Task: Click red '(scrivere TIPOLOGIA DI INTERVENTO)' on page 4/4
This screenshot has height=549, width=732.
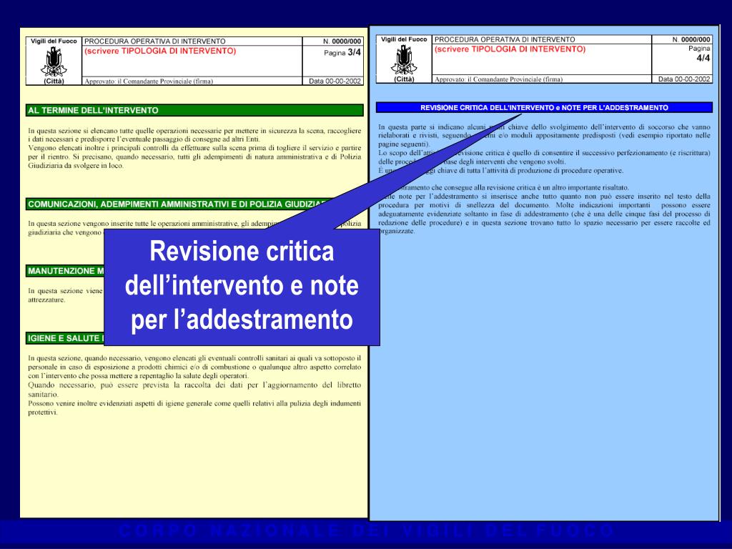Action: pyautogui.click(x=510, y=49)
